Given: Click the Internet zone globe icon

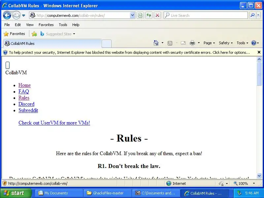Looking at the screenshot, I should tap(169, 183).
